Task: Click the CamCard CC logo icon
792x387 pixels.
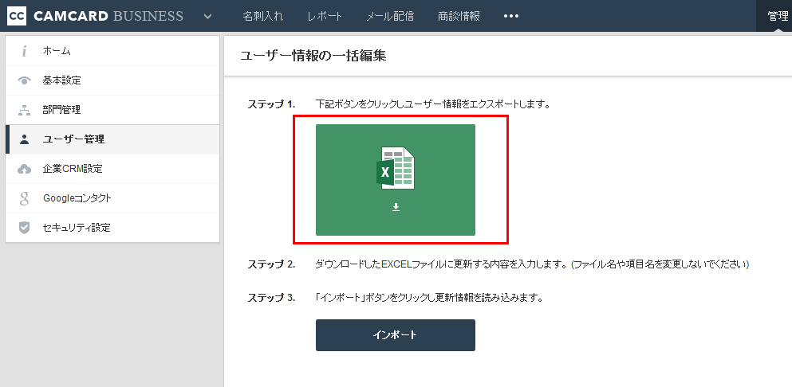Action: pyautogui.click(x=17, y=16)
